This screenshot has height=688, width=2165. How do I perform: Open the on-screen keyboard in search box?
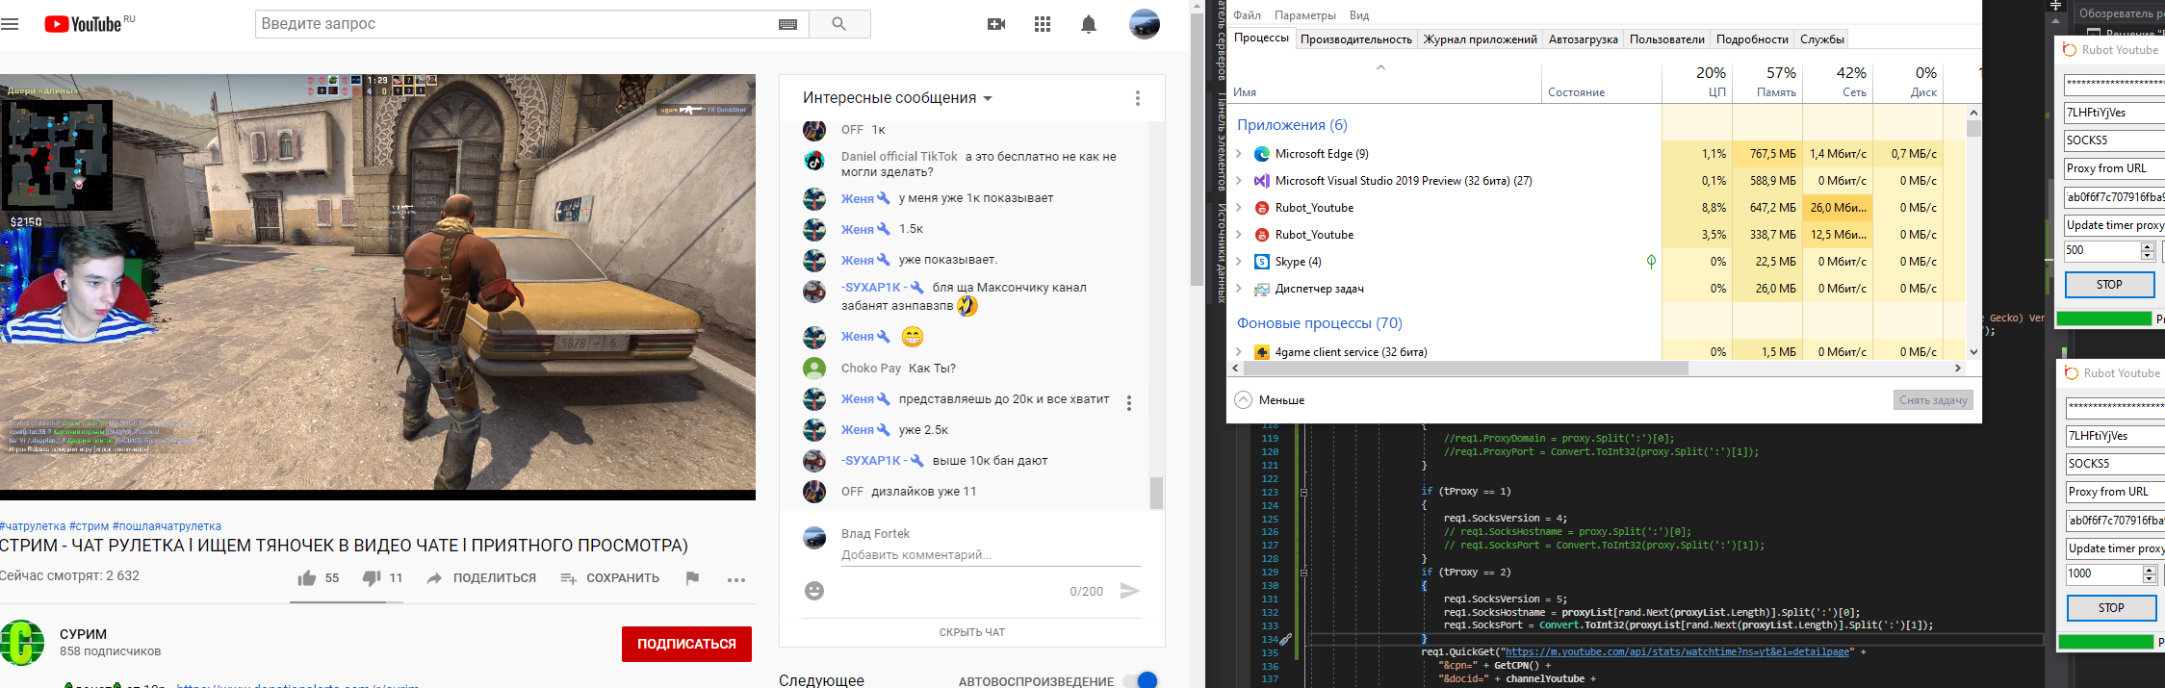tap(787, 24)
